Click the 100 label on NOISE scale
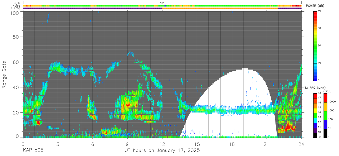 tap(331, 119)
